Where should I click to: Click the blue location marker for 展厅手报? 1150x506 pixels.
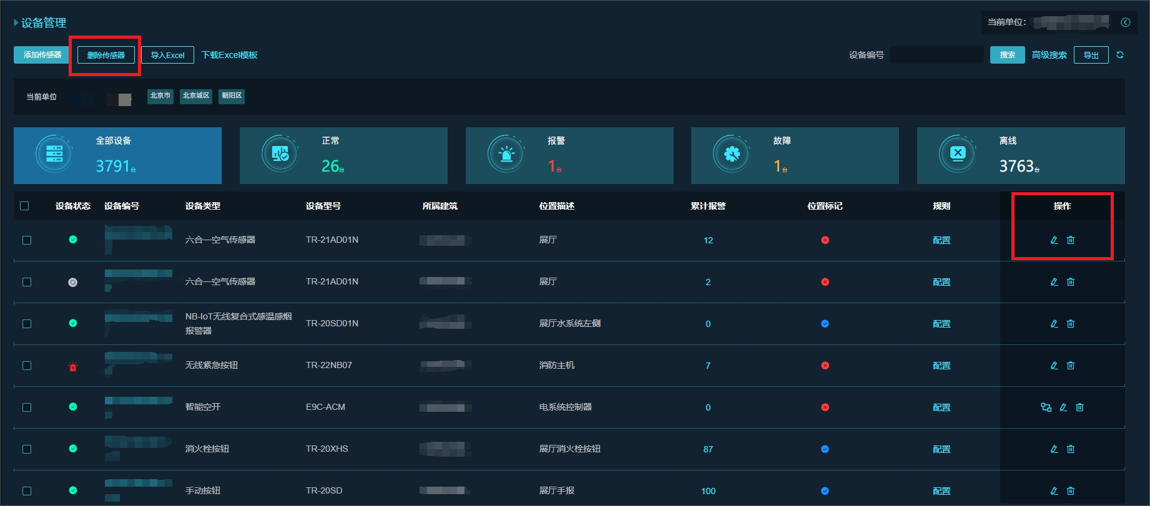pyautogui.click(x=825, y=491)
